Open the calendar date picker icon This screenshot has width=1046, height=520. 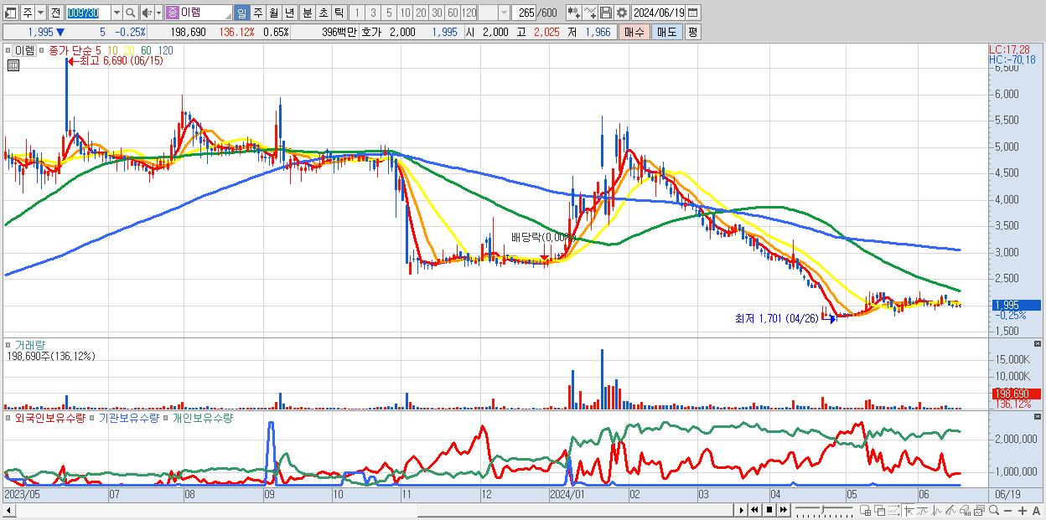point(693,13)
